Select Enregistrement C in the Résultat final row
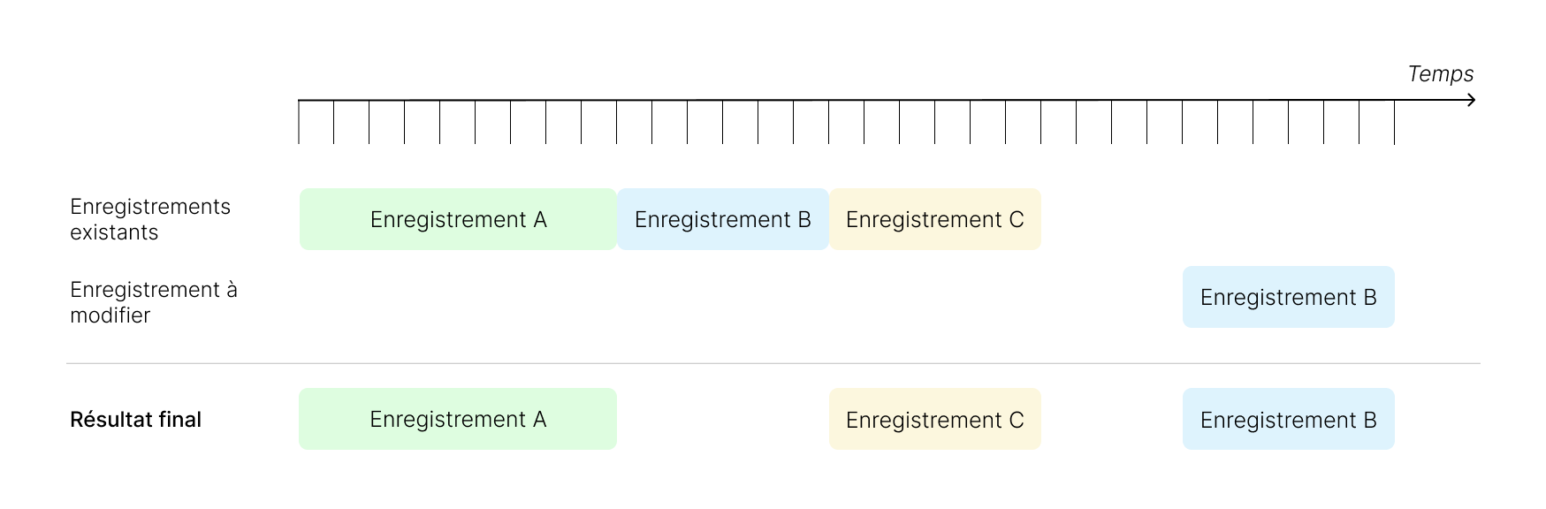The width and height of the screenshot is (1546, 509). 934,419
